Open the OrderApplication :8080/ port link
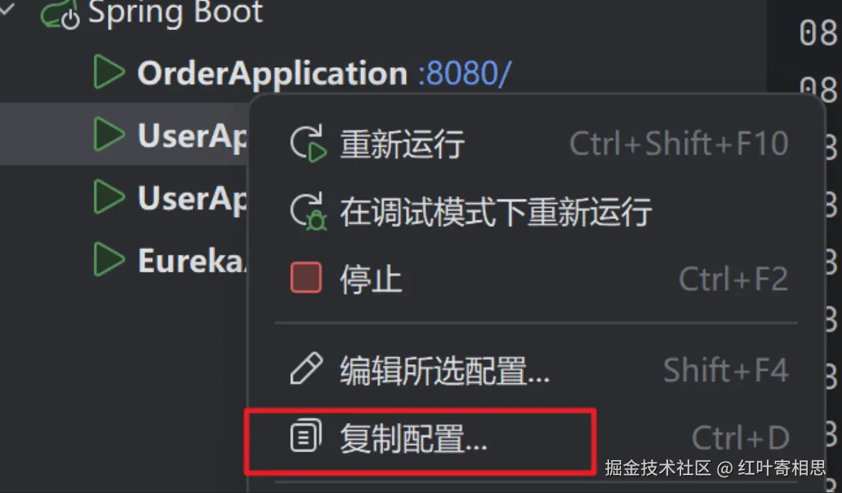This screenshot has width=842, height=493. (x=465, y=73)
